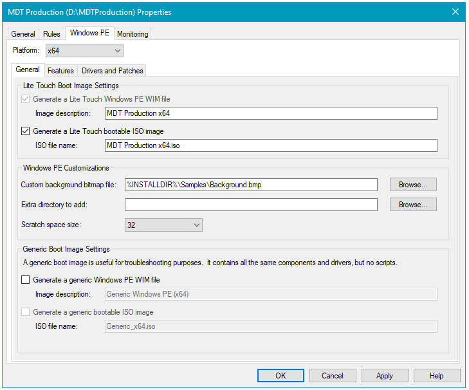Open Help for this dialog
Image resolution: width=469 pixels, height=390 pixels.
click(x=437, y=375)
